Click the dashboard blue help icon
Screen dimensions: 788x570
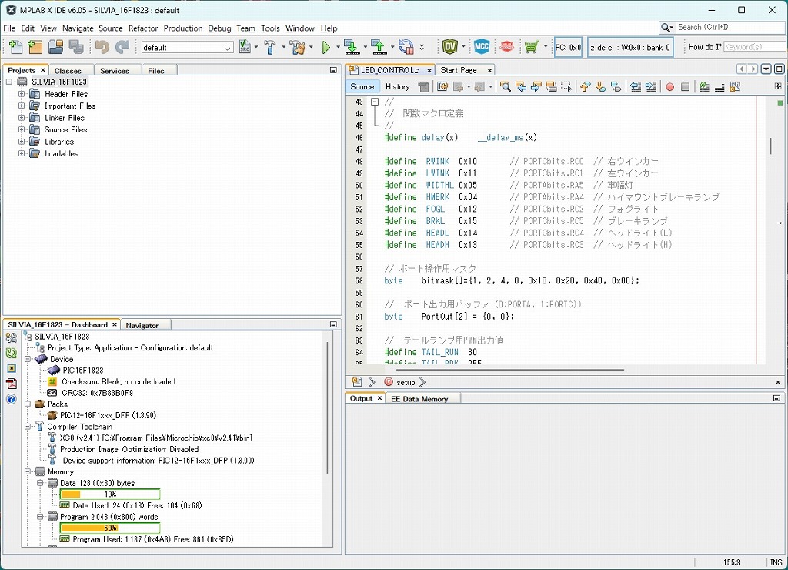(11, 400)
